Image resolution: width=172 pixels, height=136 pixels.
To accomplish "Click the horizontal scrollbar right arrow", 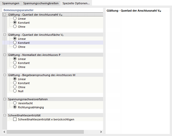I will 101,132.
